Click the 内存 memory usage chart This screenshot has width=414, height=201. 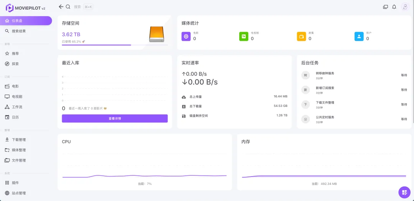(324, 166)
